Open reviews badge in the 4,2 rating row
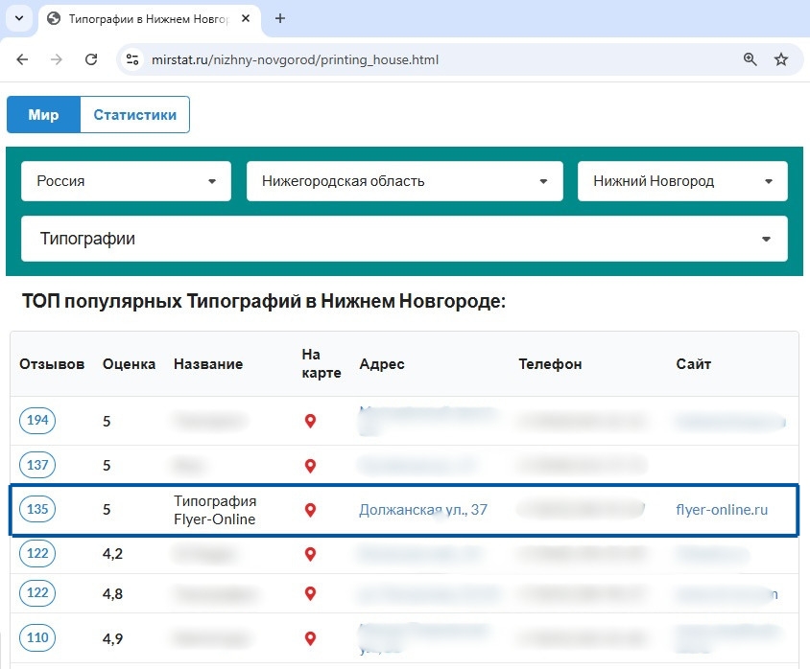This screenshot has width=810, height=669. point(37,553)
